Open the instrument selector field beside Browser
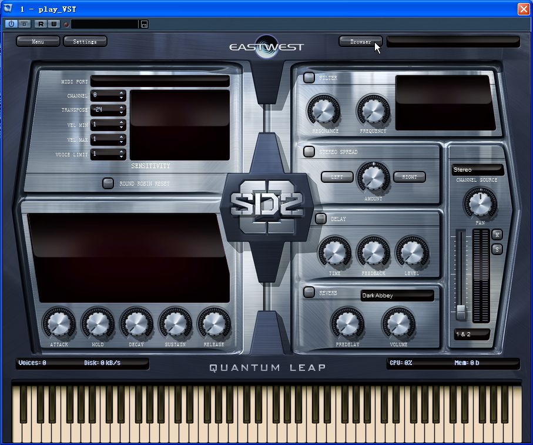The image size is (533, 445). pyautogui.click(x=453, y=42)
